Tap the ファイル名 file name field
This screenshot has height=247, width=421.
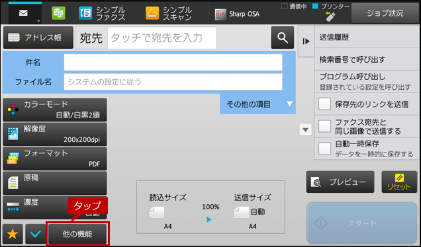[x=173, y=82]
